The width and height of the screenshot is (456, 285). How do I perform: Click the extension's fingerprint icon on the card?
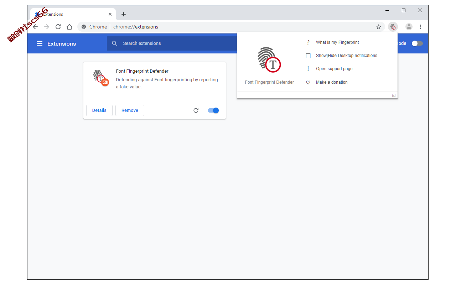point(100,78)
